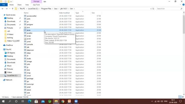Click the search magnifier icon

coord(181,9)
